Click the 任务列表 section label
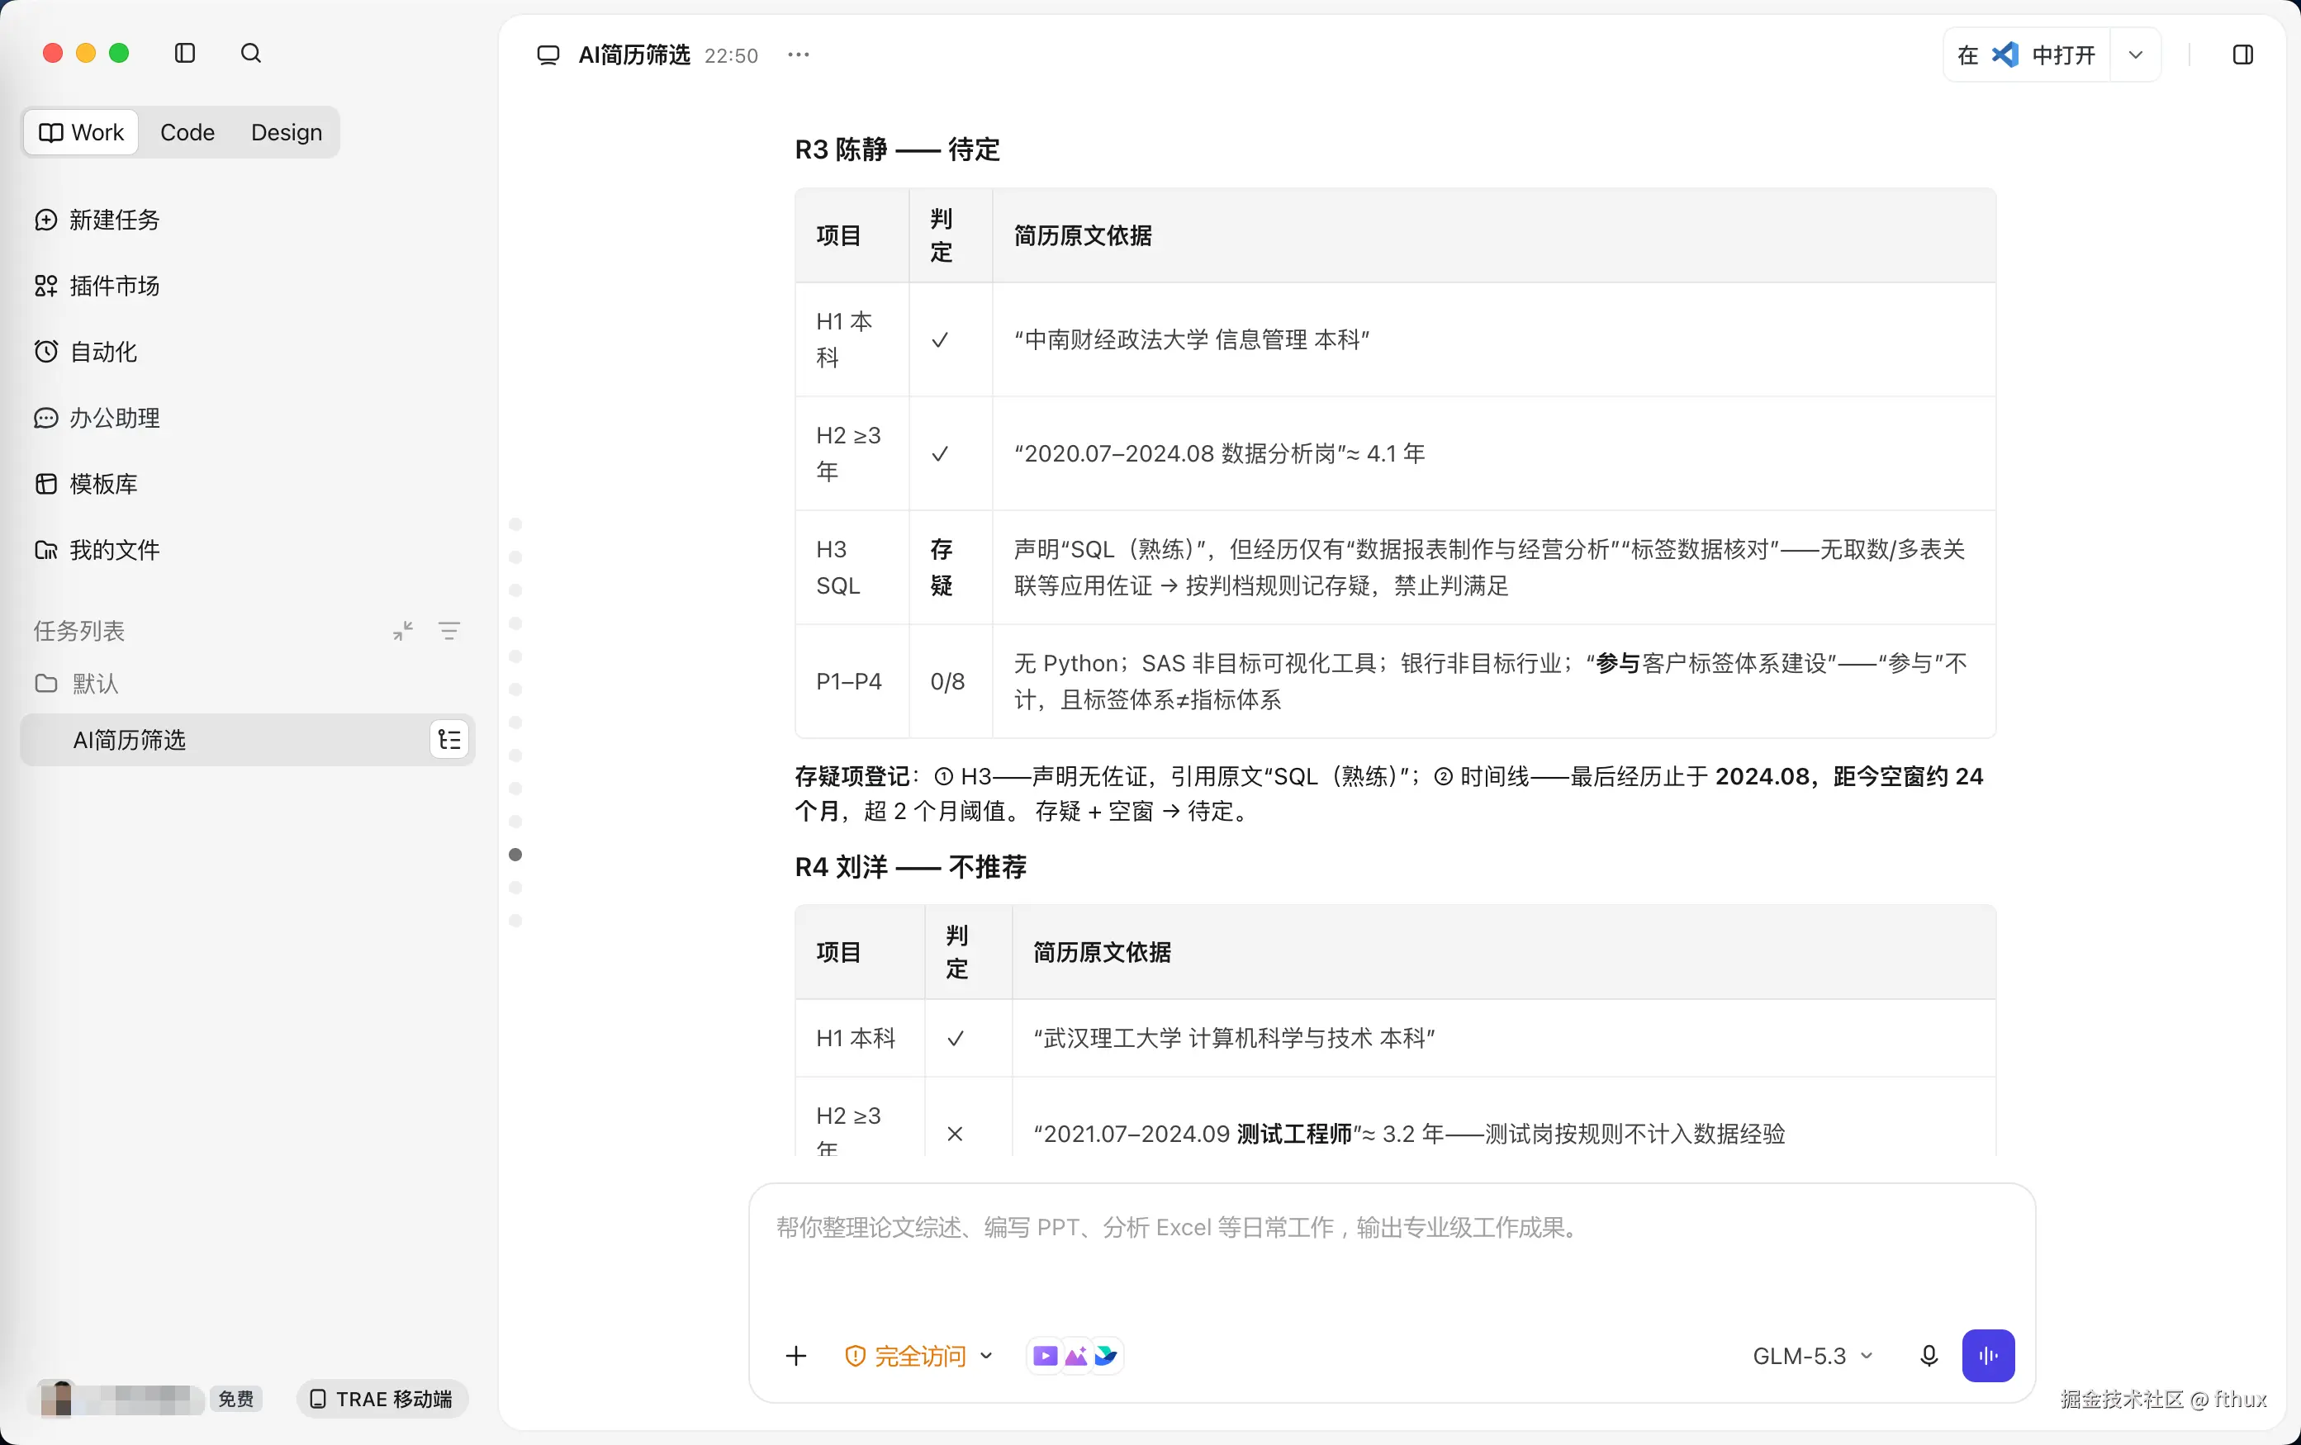2301x1445 pixels. (x=79, y=630)
